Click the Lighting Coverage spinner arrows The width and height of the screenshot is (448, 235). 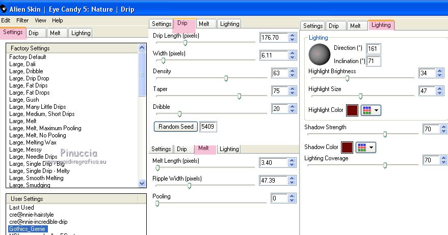pyautogui.click(x=443, y=160)
